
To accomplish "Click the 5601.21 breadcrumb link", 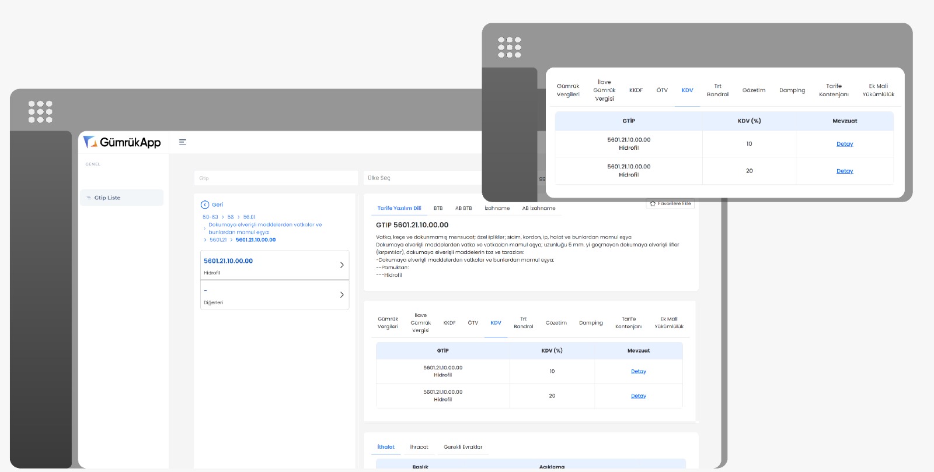I will 218,240.
